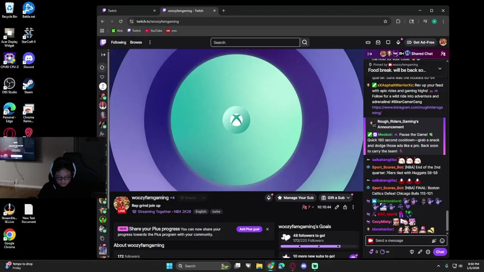Open Steam desktop shortcut
Viewport: 484px width, 272px height.
[x=28, y=86]
